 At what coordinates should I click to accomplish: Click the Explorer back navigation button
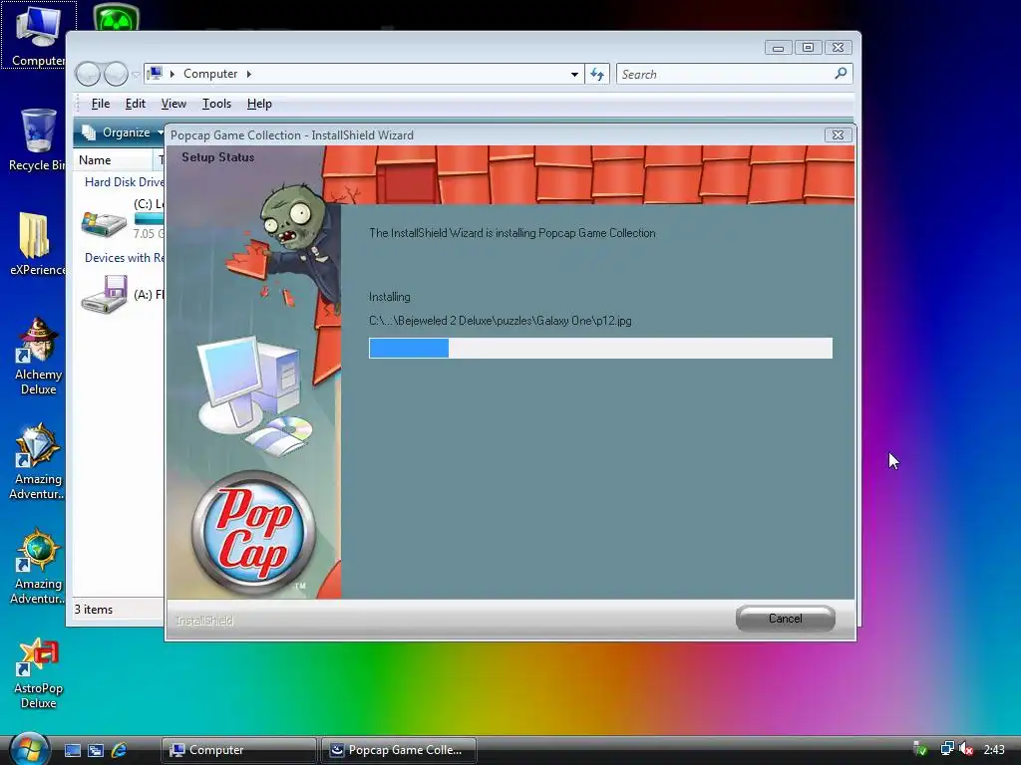point(88,74)
